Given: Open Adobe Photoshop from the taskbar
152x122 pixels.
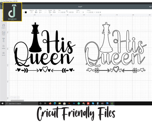Looking at the screenshot, I should (x=74, y=104).
